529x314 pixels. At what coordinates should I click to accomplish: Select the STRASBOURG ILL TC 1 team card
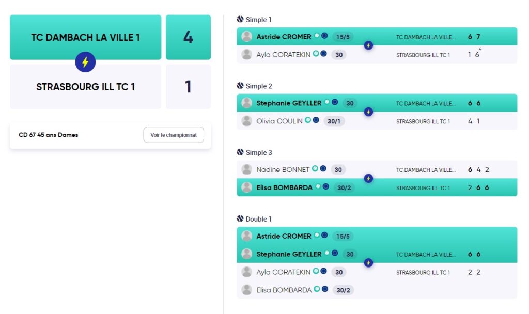tap(85, 87)
